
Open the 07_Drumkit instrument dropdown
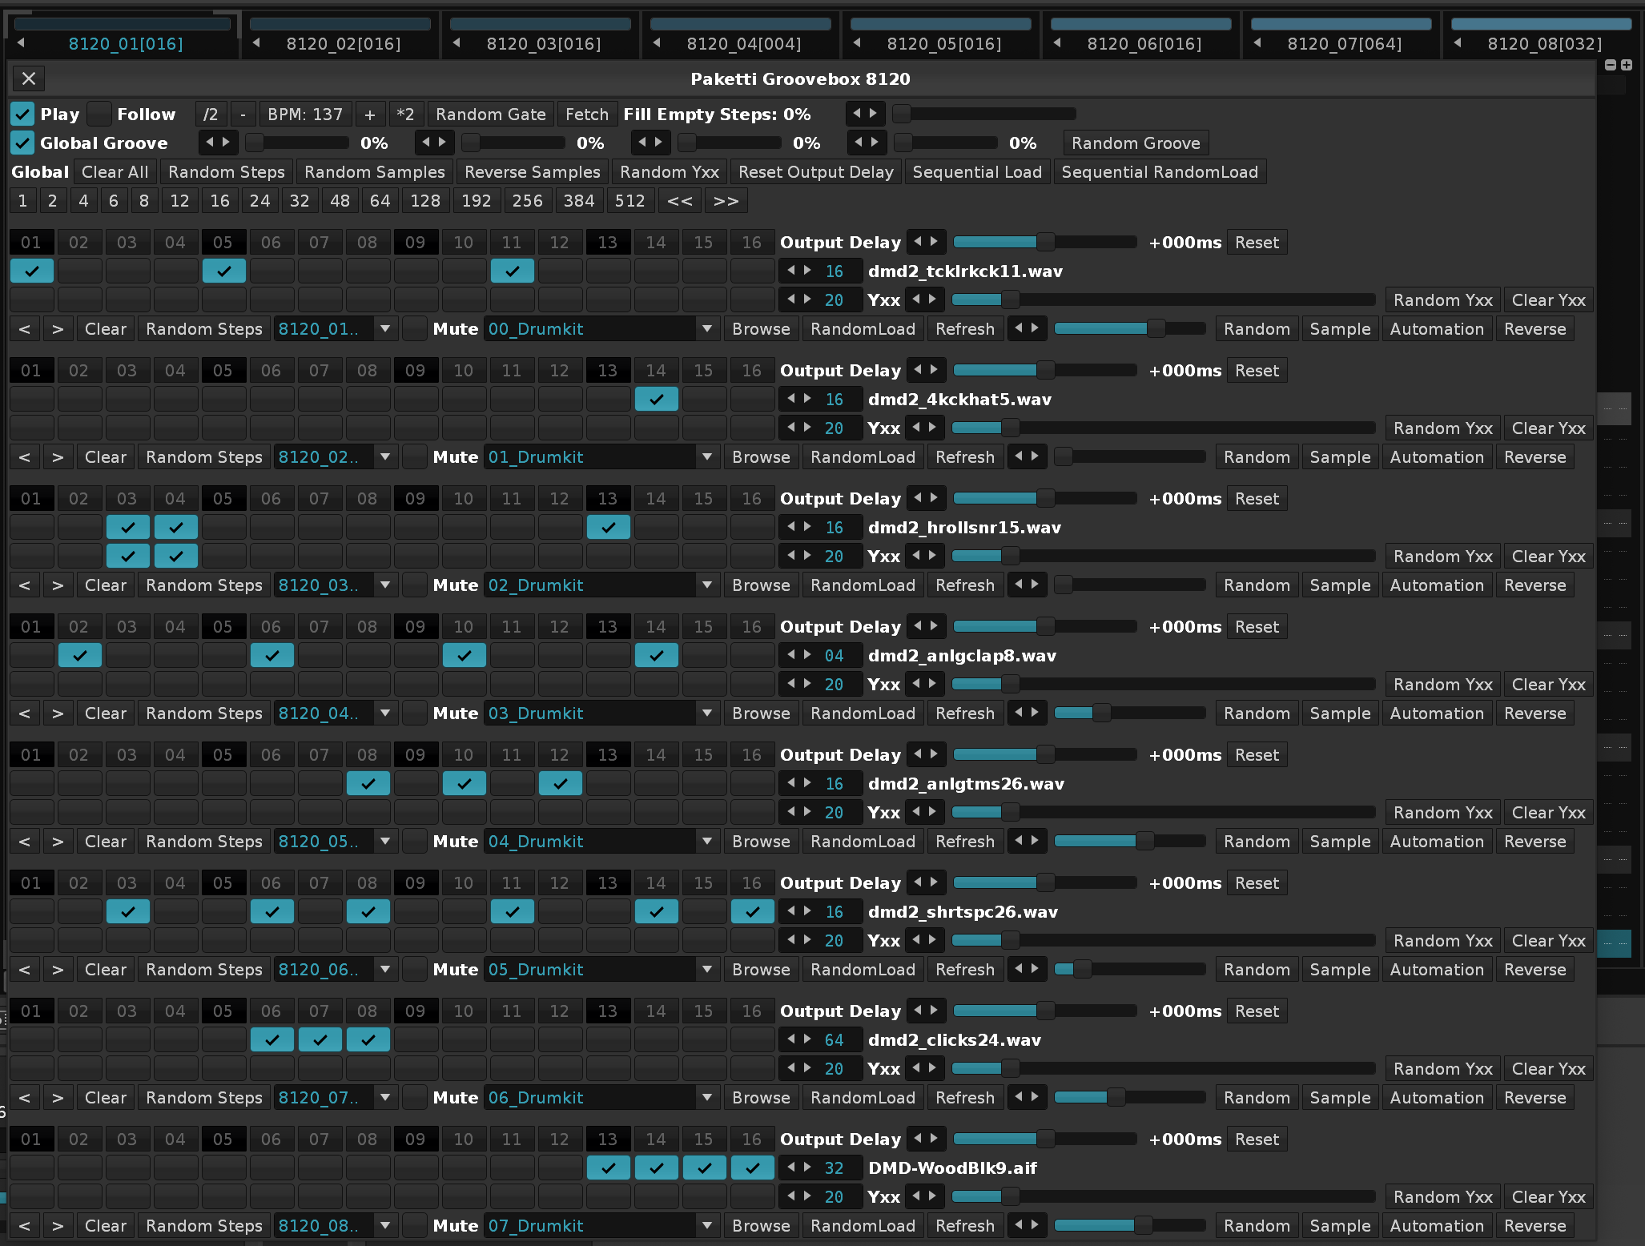pos(706,1226)
